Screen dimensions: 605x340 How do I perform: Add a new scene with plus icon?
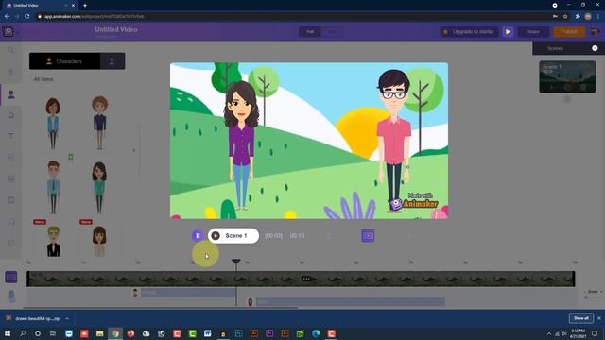[595, 48]
